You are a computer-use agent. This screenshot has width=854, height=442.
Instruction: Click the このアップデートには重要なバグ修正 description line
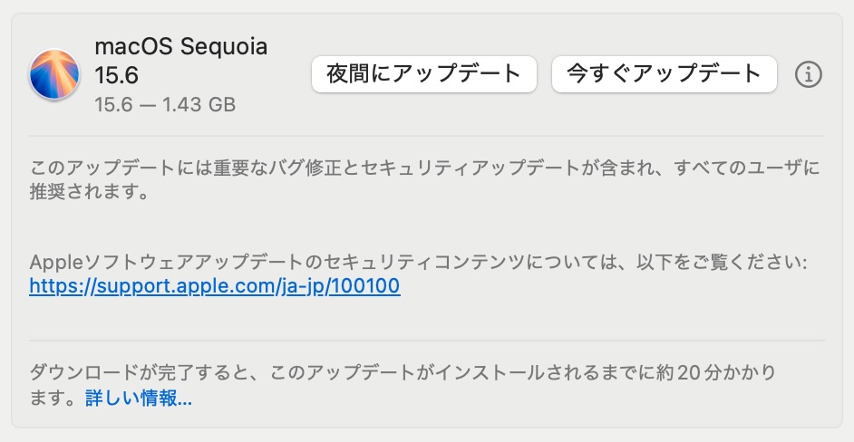tap(424, 168)
